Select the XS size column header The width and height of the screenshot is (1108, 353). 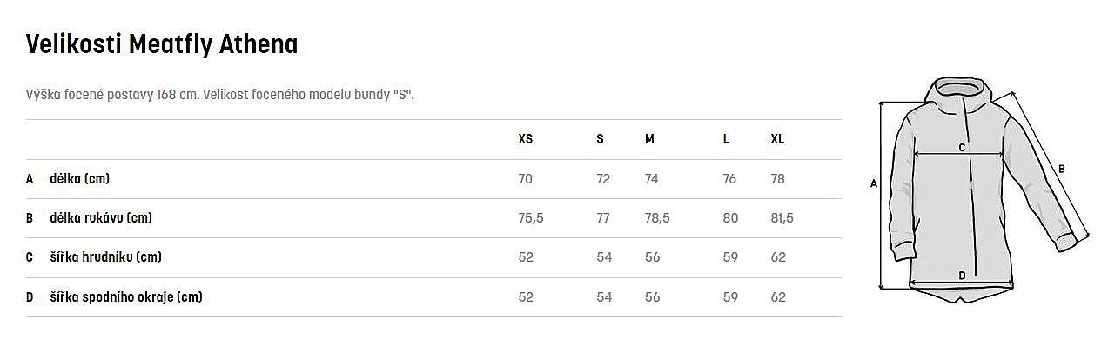[x=525, y=139]
